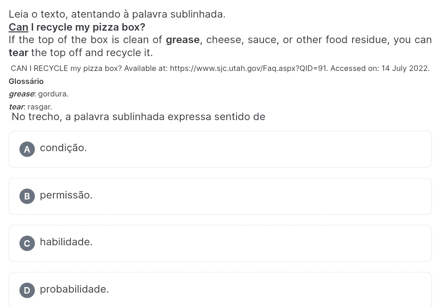Click the bold word "grease" in passage
The width and height of the screenshot is (446, 307).
click(x=183, y=40)
